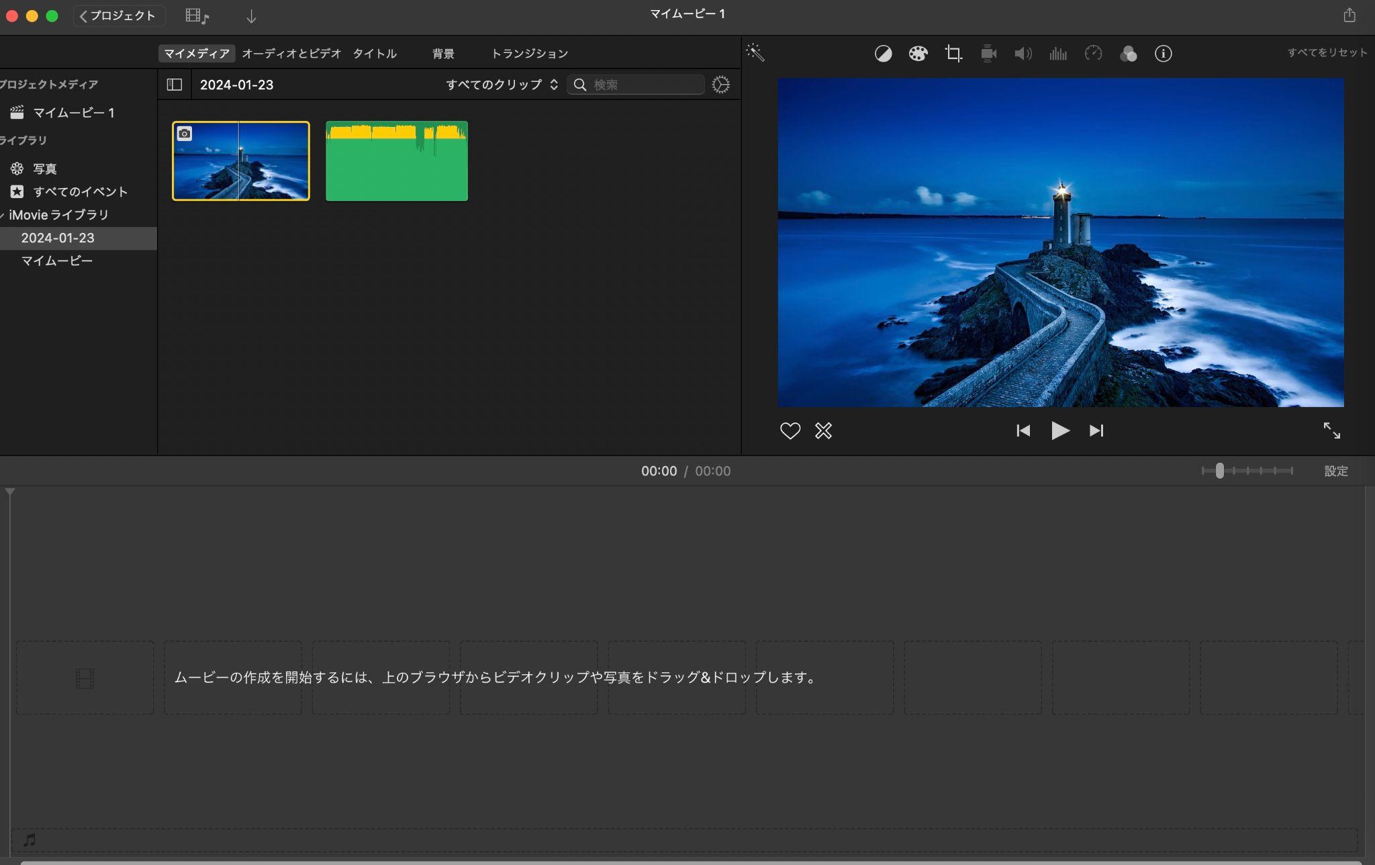Screen dimensions: 1375x865
Task: Switch to タイトル tab
Action: 375,53
